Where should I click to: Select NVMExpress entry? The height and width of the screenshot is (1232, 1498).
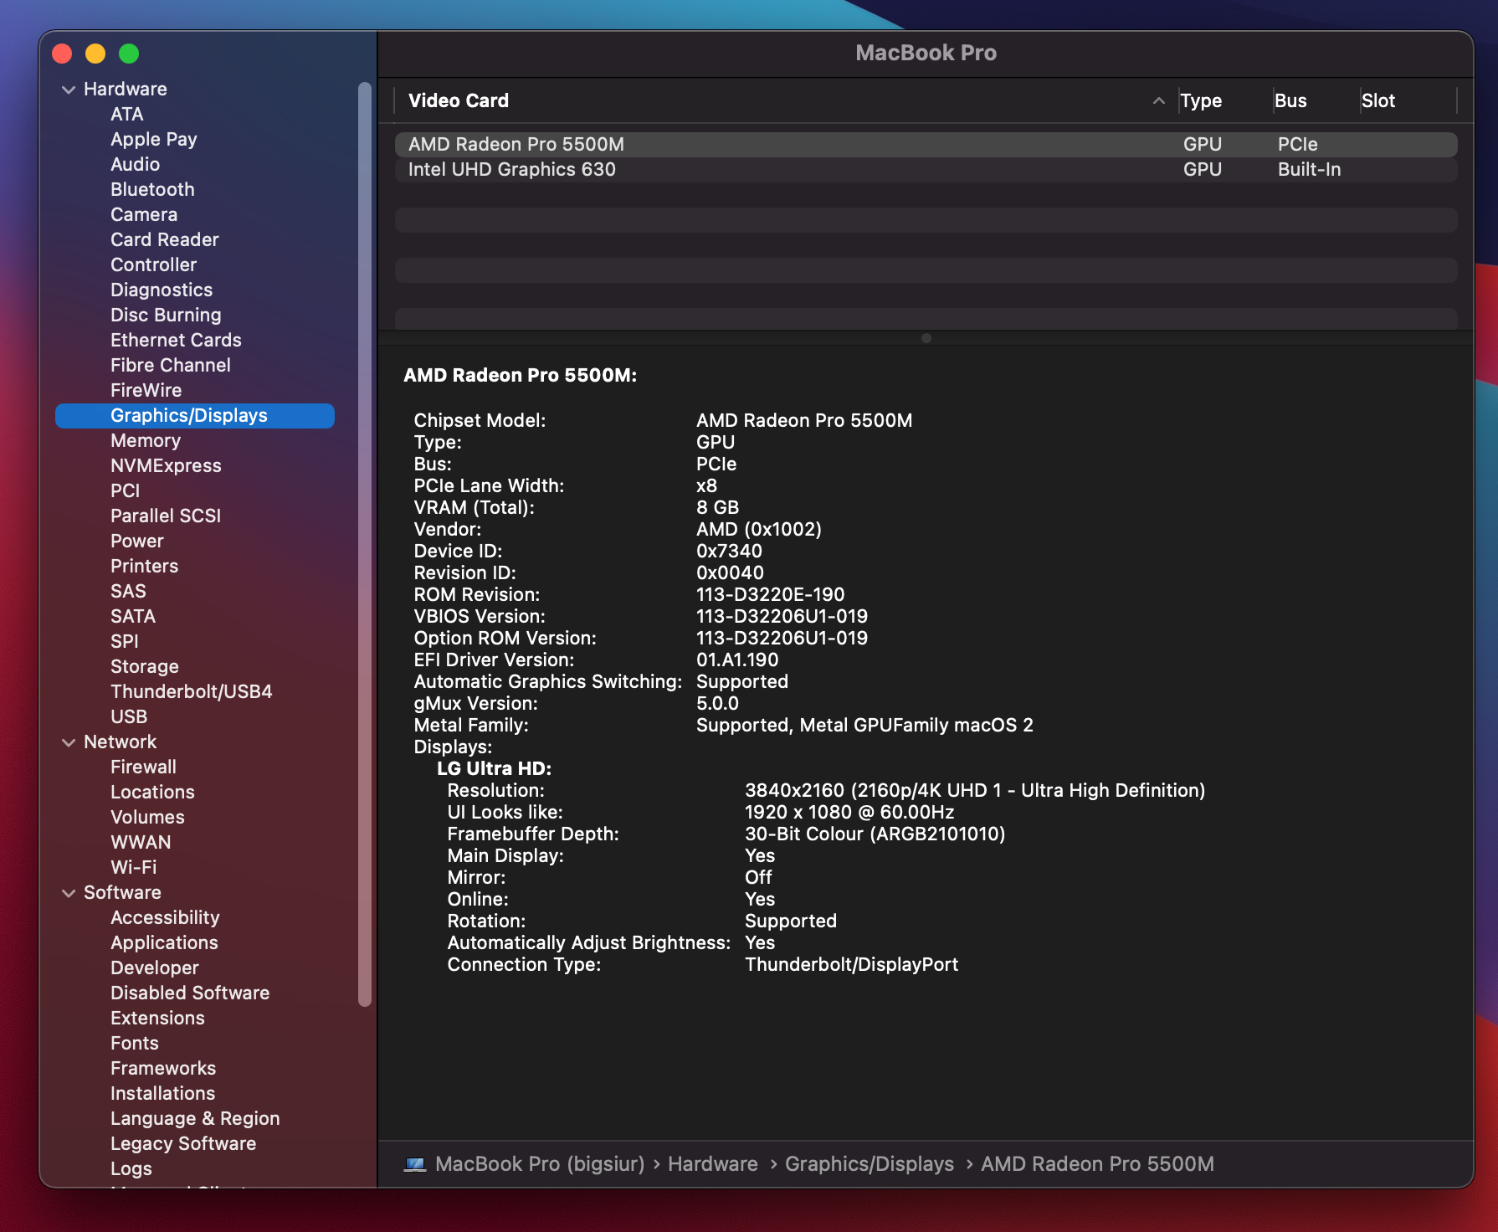[x=166, y=466]
